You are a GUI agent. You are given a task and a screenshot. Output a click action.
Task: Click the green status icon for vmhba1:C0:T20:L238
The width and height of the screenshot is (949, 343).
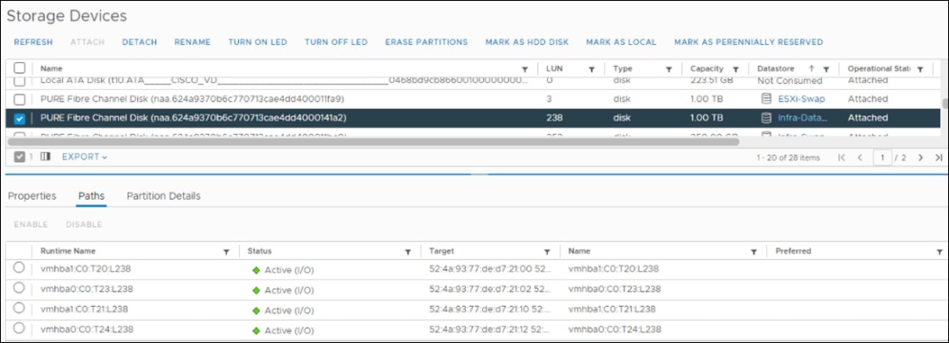click(x=256, y=270)
